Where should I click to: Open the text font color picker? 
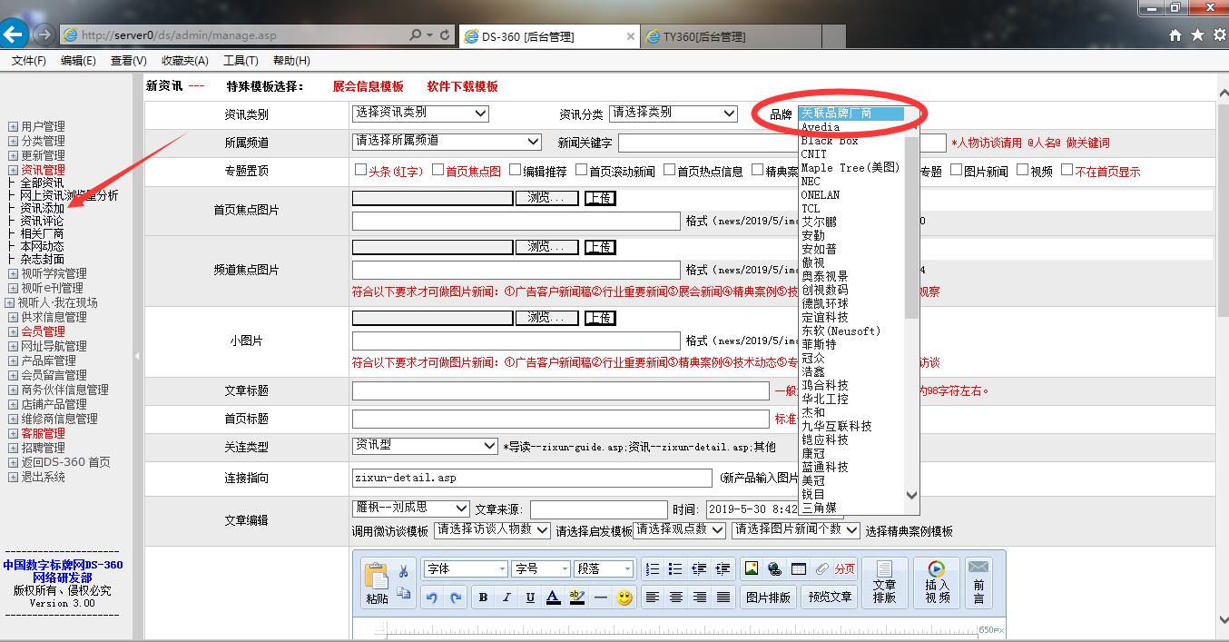(554, 598)
